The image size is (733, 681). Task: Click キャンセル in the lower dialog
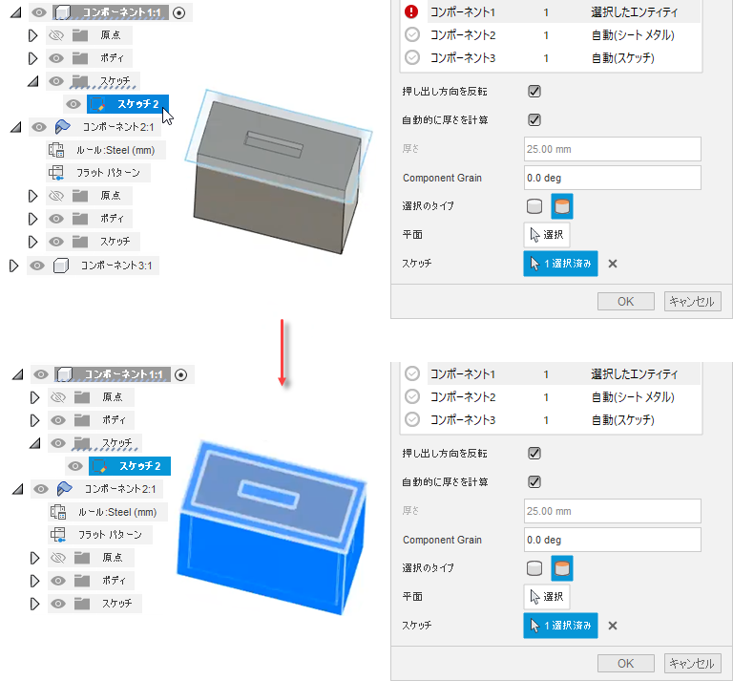[x=692, y=663]
